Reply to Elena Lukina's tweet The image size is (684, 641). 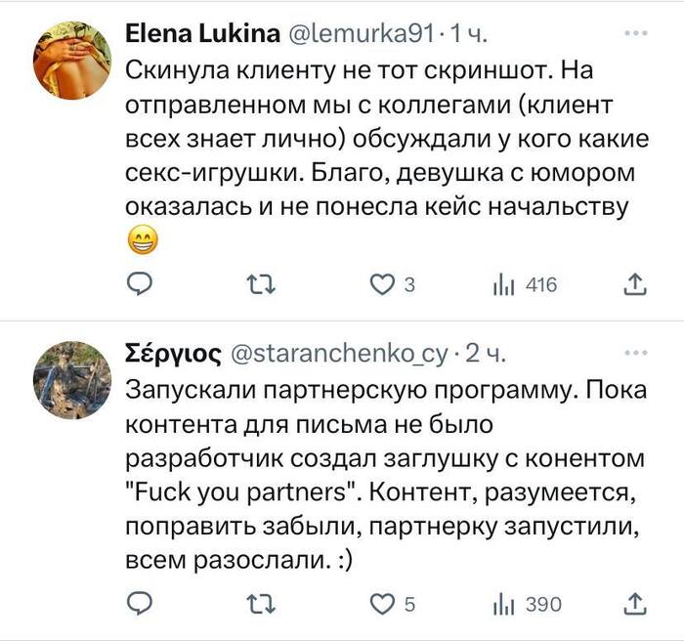(x=142, y=284)
